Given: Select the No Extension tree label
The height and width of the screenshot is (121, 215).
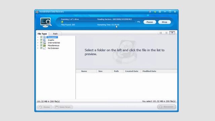Looking at the screenshot, I should pos(53,48).
